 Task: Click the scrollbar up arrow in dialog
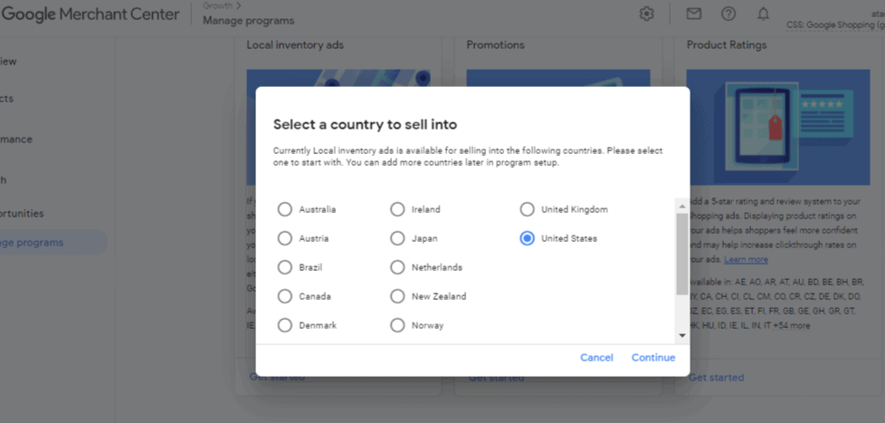pos(681,207)
